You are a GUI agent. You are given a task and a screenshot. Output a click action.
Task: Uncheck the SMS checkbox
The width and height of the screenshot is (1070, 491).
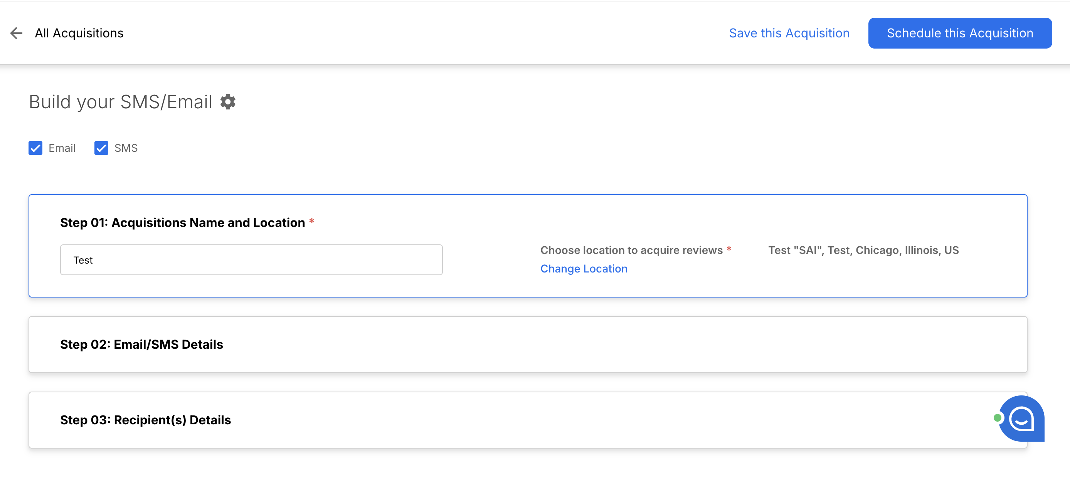coord(101,148)
